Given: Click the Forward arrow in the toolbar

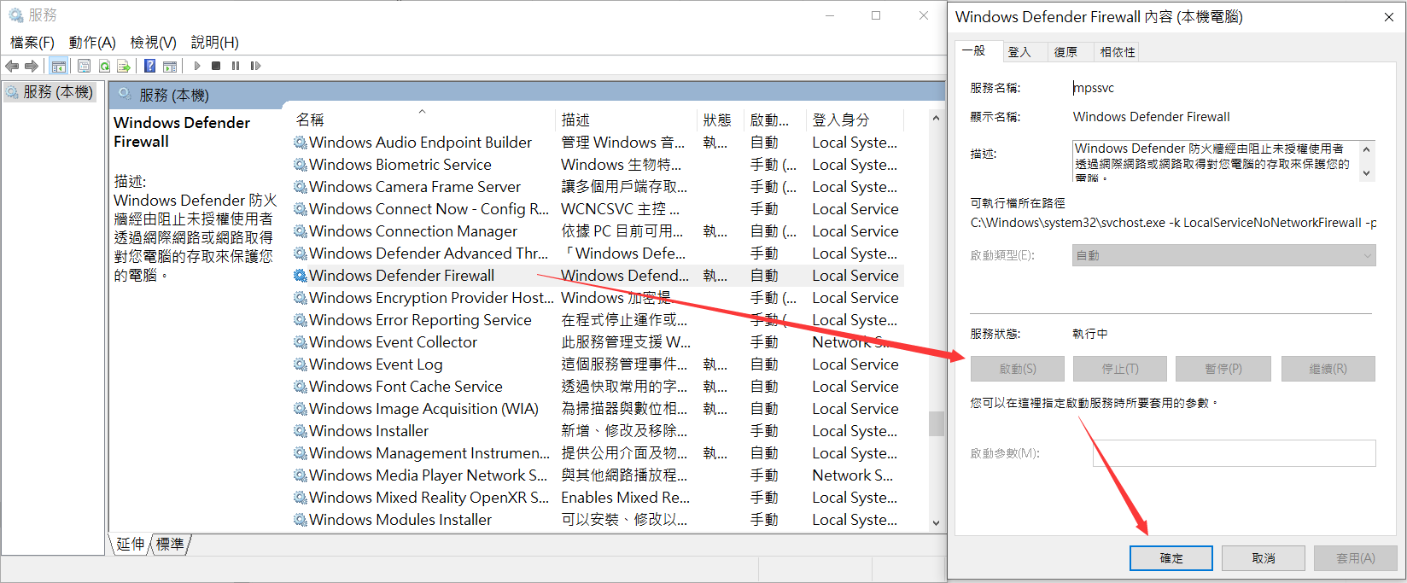Looking at the screenshot, I should coord(32,66).
